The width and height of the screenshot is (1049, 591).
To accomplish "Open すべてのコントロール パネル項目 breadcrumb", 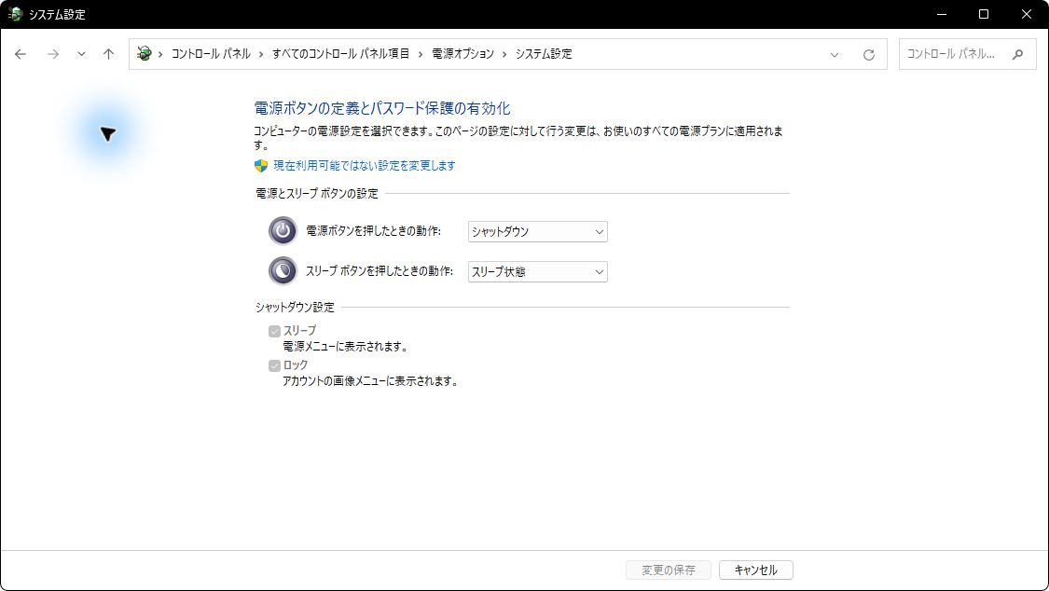I will [340, 53].
